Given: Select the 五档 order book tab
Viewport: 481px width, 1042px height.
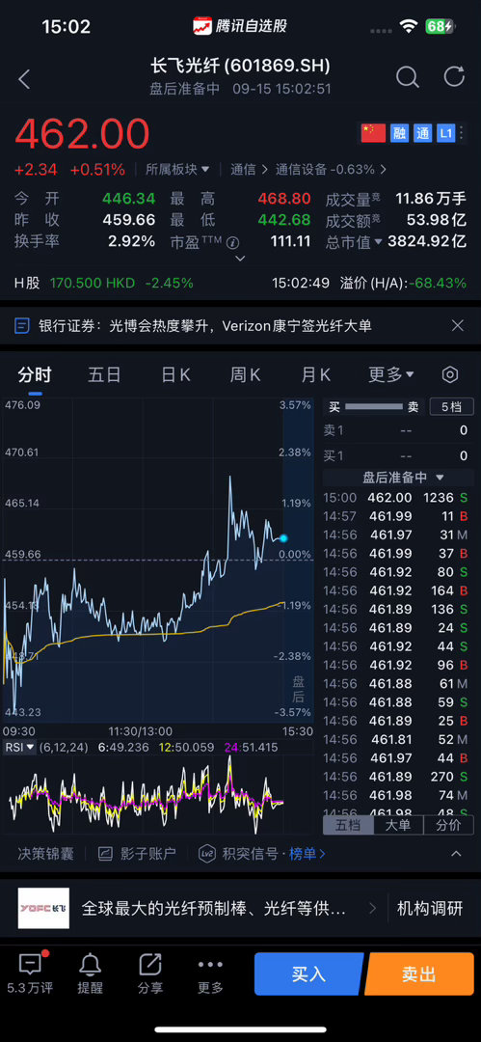Looking at the screenshot, I should (x=348, y=825).
